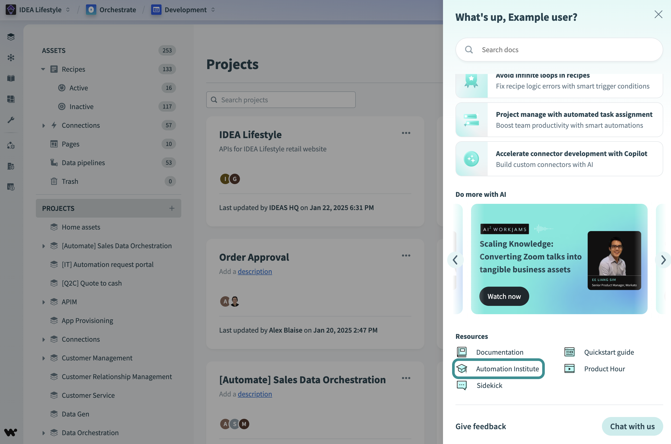Show previous AI carousel card

tap(455, 260)
